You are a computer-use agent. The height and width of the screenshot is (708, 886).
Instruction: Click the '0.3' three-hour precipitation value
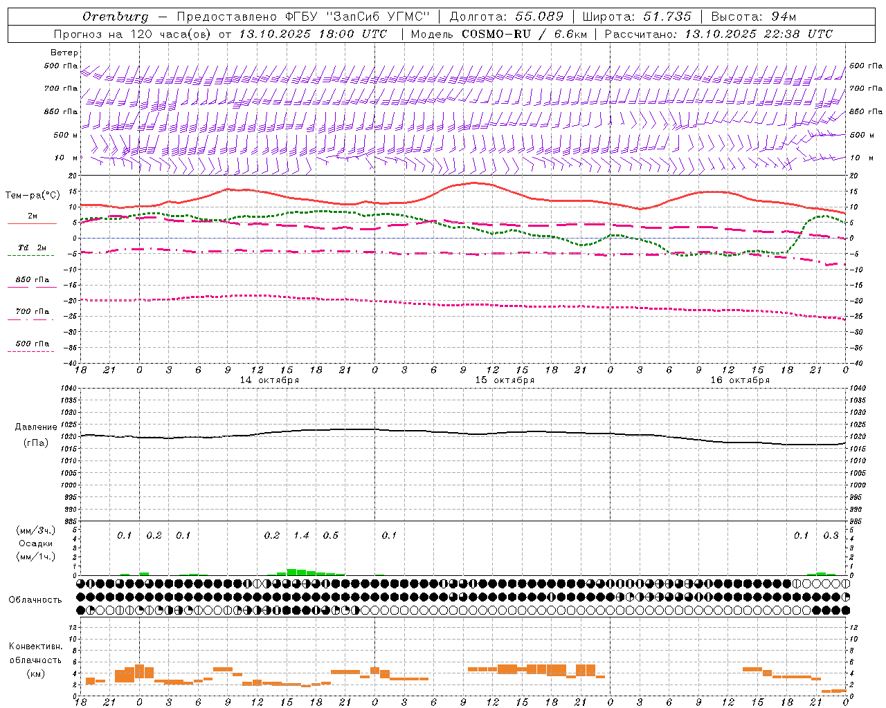click(831, 536)
